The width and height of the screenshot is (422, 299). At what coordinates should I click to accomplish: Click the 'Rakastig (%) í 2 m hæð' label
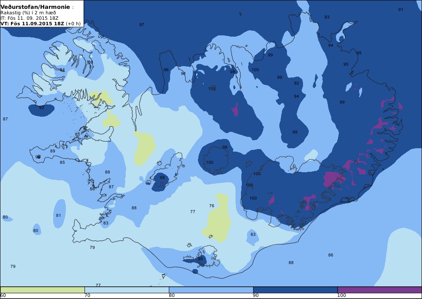coord(28,13)
